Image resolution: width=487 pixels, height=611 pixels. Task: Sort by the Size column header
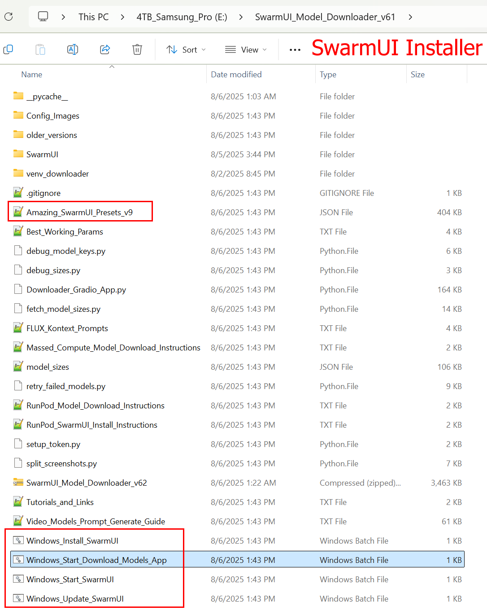coord(417,75)
